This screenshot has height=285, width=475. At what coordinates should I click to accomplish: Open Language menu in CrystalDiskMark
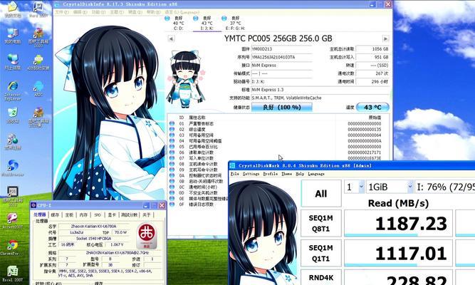[316, 174]
